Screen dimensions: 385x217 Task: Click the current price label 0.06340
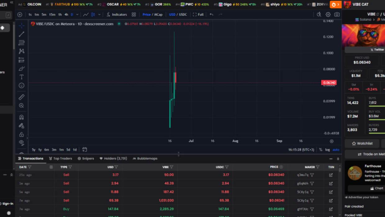pos(329,83)
